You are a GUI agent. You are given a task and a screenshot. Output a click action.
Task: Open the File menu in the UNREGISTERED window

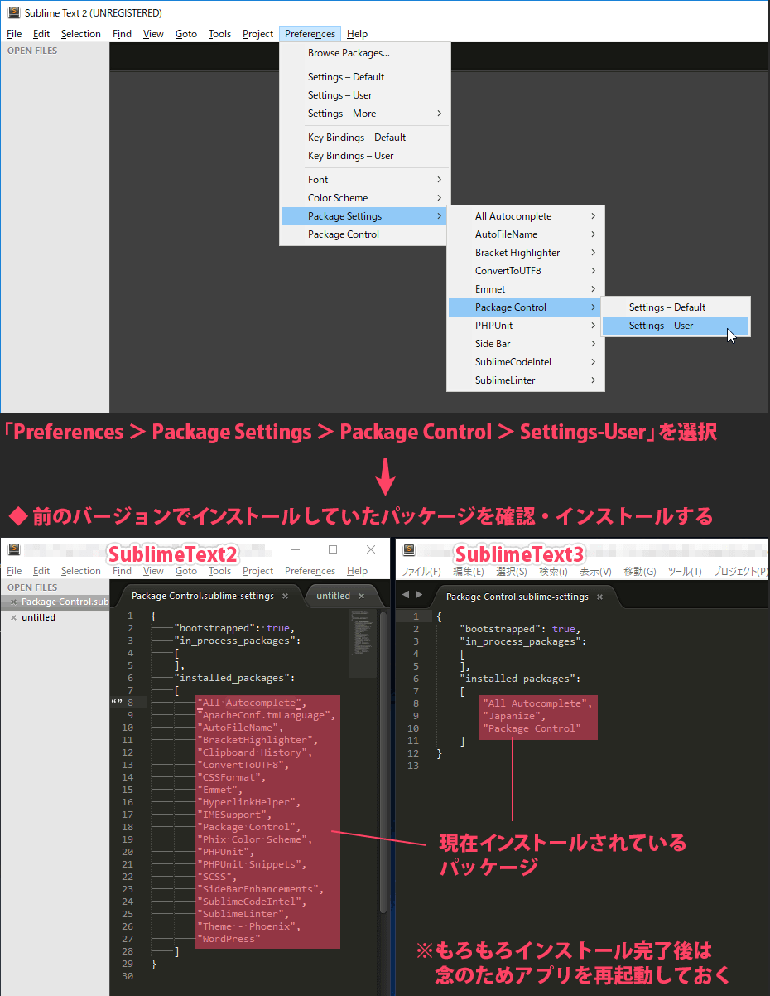tap(14, 34)
